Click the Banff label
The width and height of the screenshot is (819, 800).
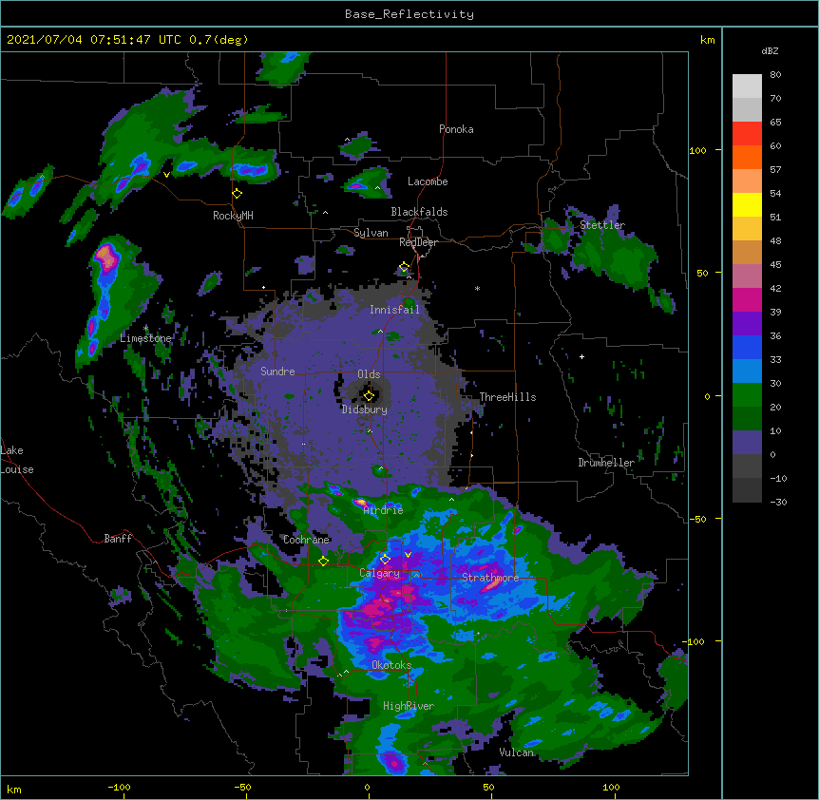[x=118, y=539]
